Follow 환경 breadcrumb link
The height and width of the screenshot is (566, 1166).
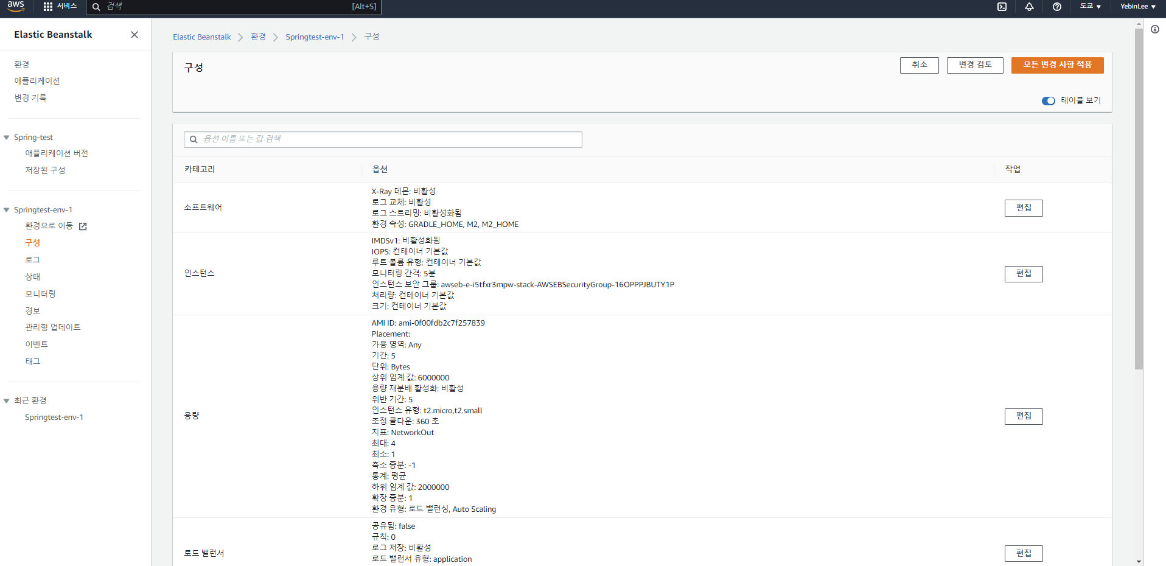pyautogui.click(x=259, y=37)
